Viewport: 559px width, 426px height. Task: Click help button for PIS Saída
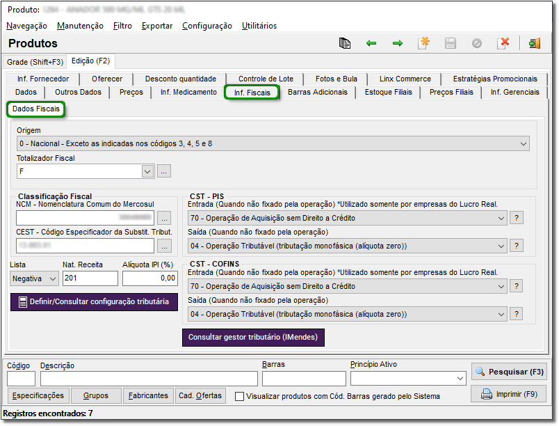coord(517,246)
